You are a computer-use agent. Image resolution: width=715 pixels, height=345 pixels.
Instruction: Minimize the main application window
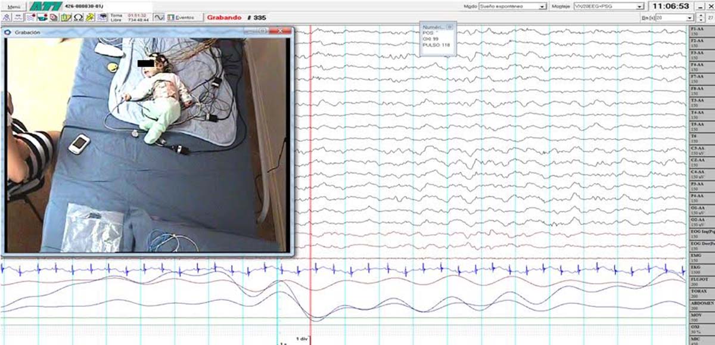pos(701,6)
